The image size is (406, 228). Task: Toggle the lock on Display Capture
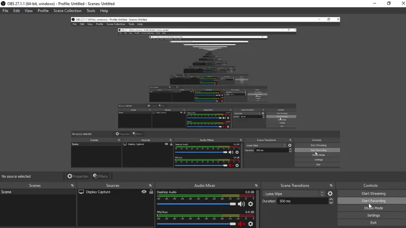point(151,192)
